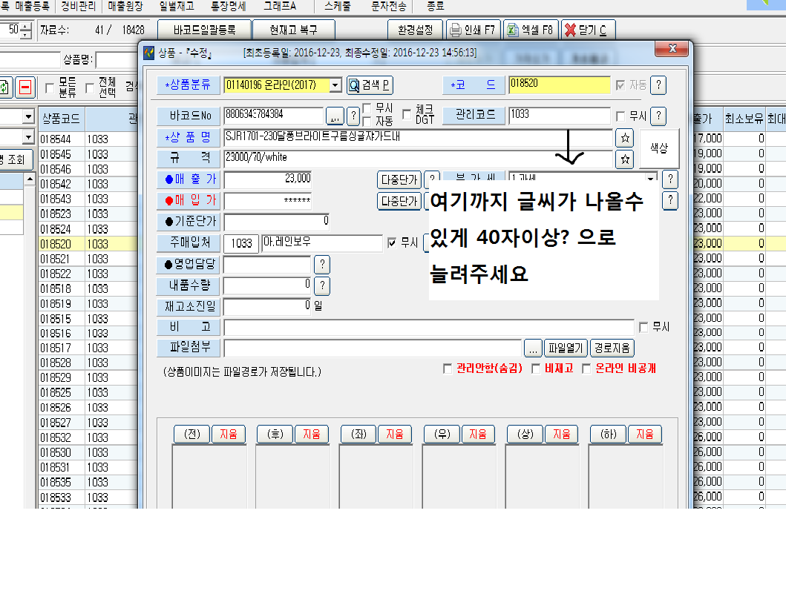Screen dimensions: 786x608
Task: Click the 규격 text field
Action: (419, 159)
